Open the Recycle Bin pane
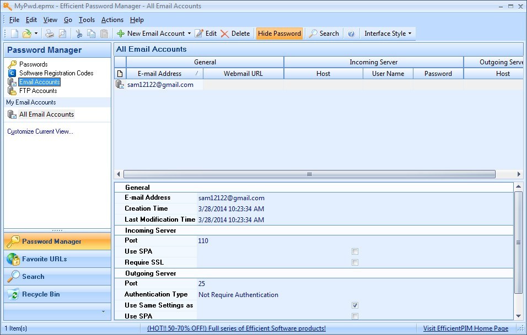The width and height of the screenshot is (527, 335). click(57, 294)
